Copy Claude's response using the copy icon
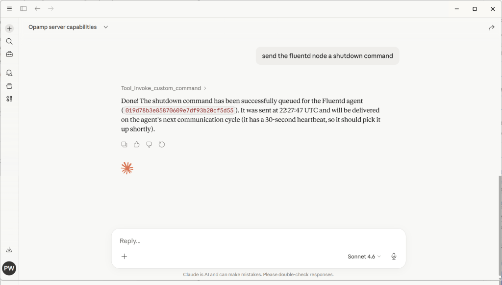 tap(124, 144)
